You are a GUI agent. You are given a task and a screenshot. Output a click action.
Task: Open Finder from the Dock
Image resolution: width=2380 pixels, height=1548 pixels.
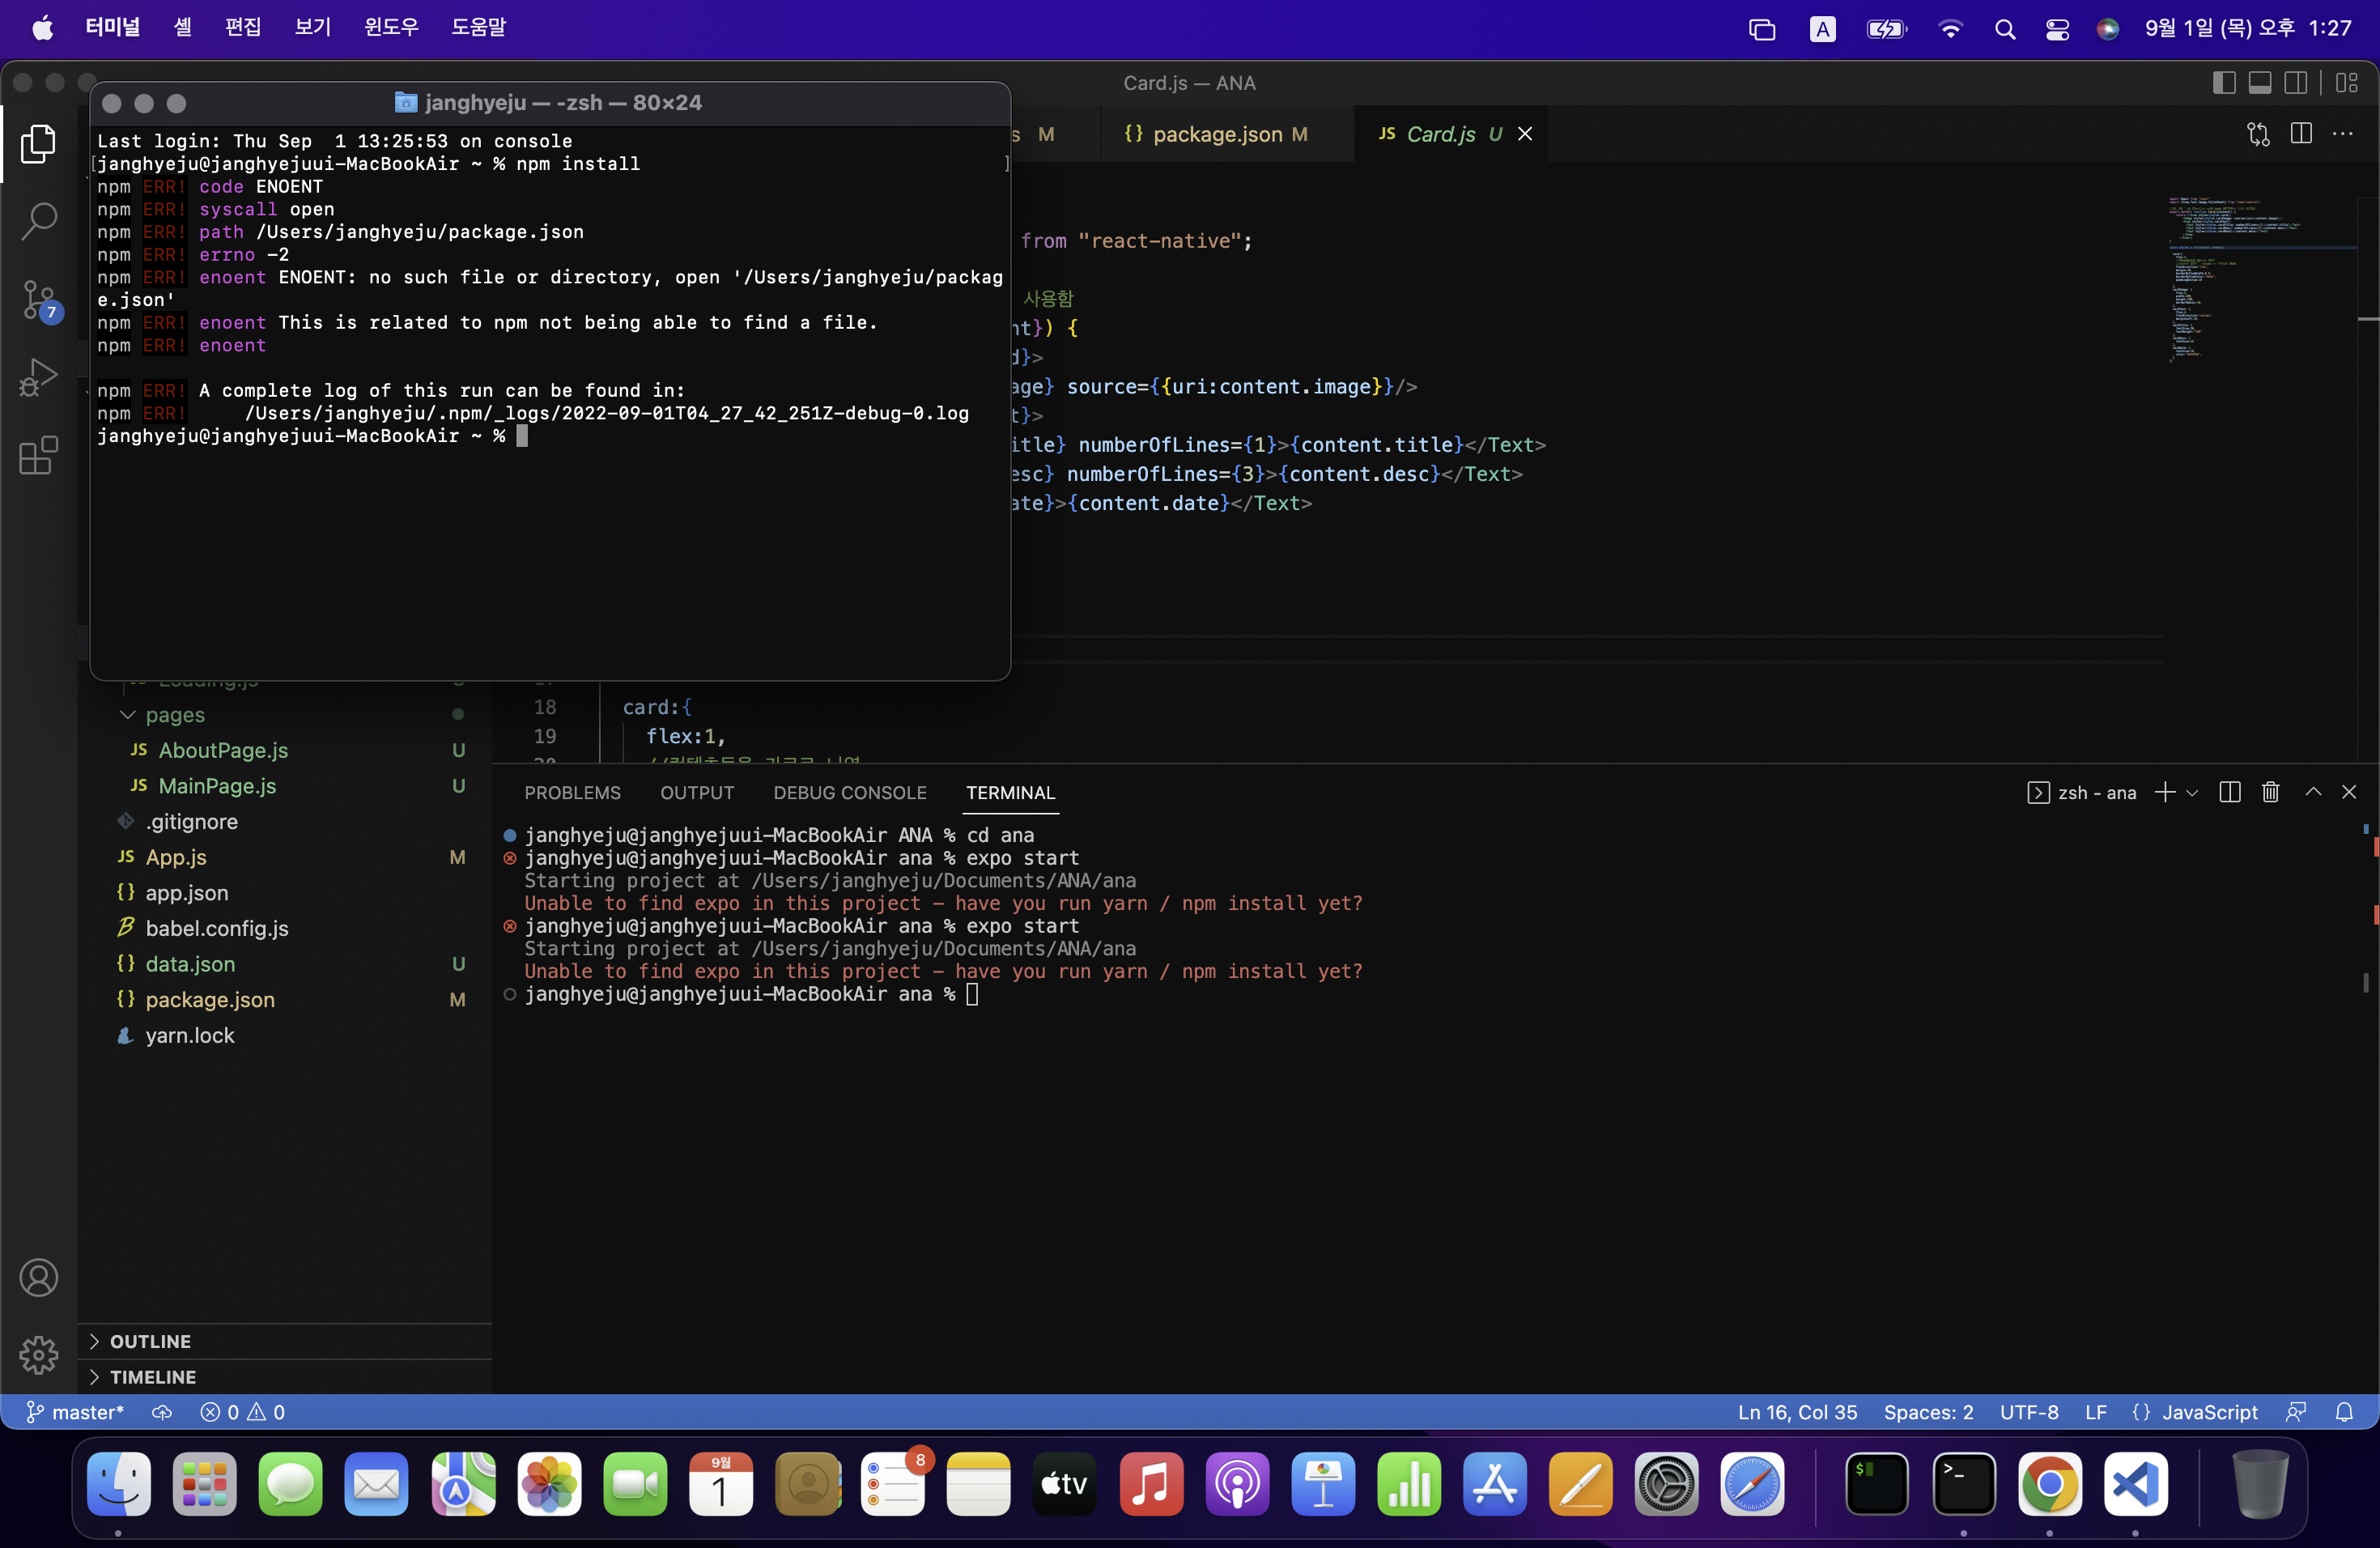pyautogui.click(x=119, y=1484)
